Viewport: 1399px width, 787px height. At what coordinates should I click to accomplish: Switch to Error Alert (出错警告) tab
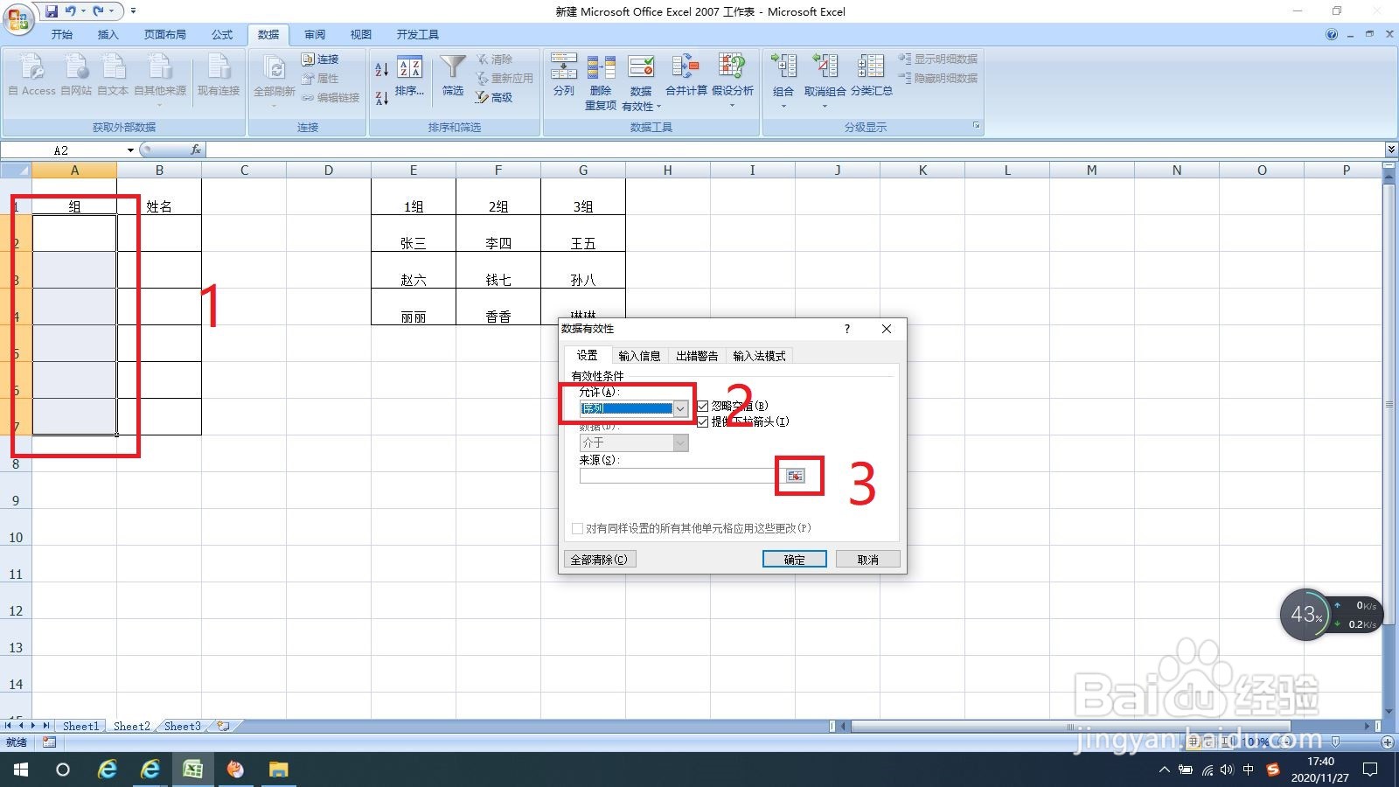697,356
